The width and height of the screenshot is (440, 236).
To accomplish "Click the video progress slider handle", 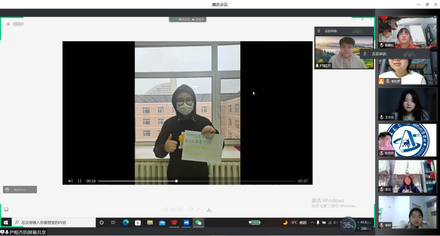I will [176, 181].
